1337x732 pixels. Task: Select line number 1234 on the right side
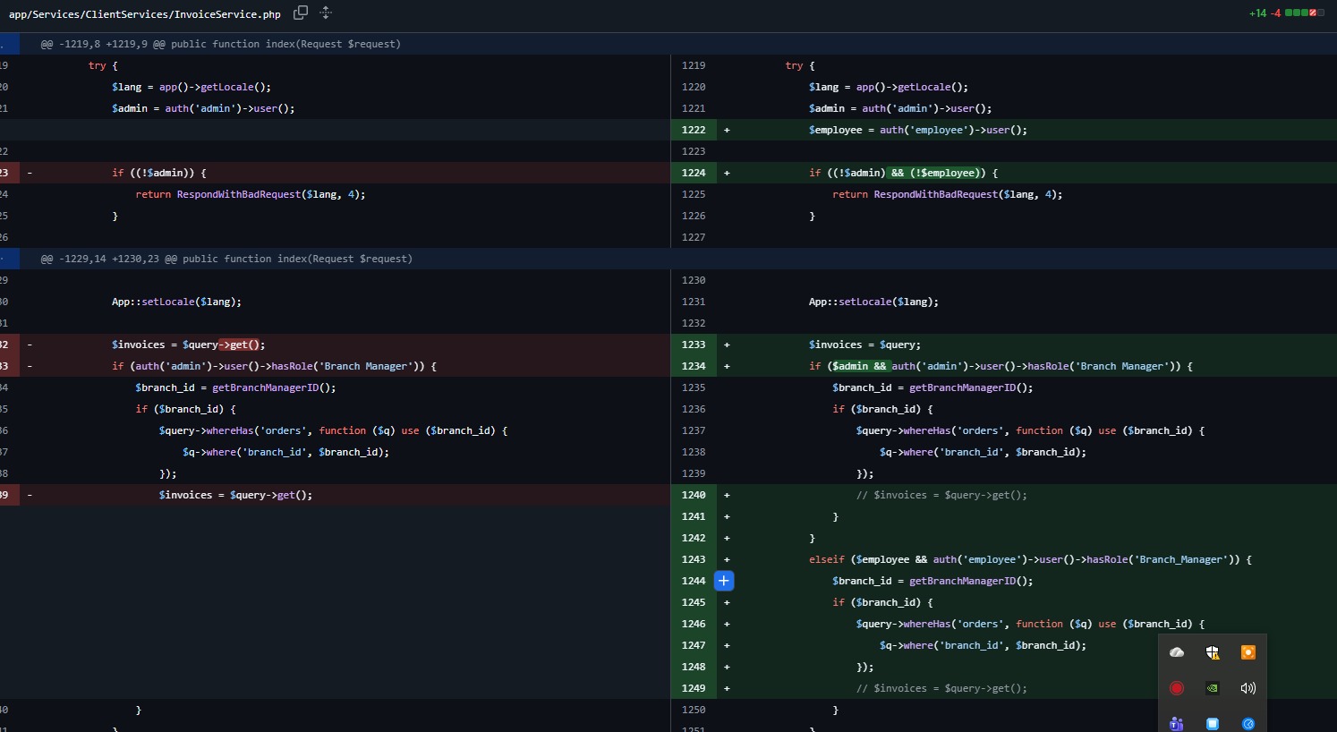click(x=694, y=366)
